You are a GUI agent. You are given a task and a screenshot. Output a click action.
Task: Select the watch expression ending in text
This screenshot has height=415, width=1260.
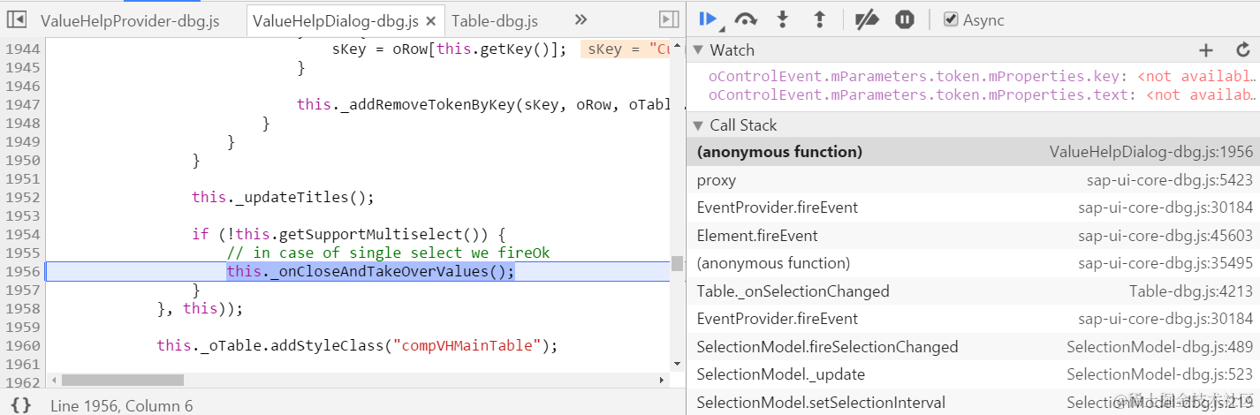[x=982, y=94]
